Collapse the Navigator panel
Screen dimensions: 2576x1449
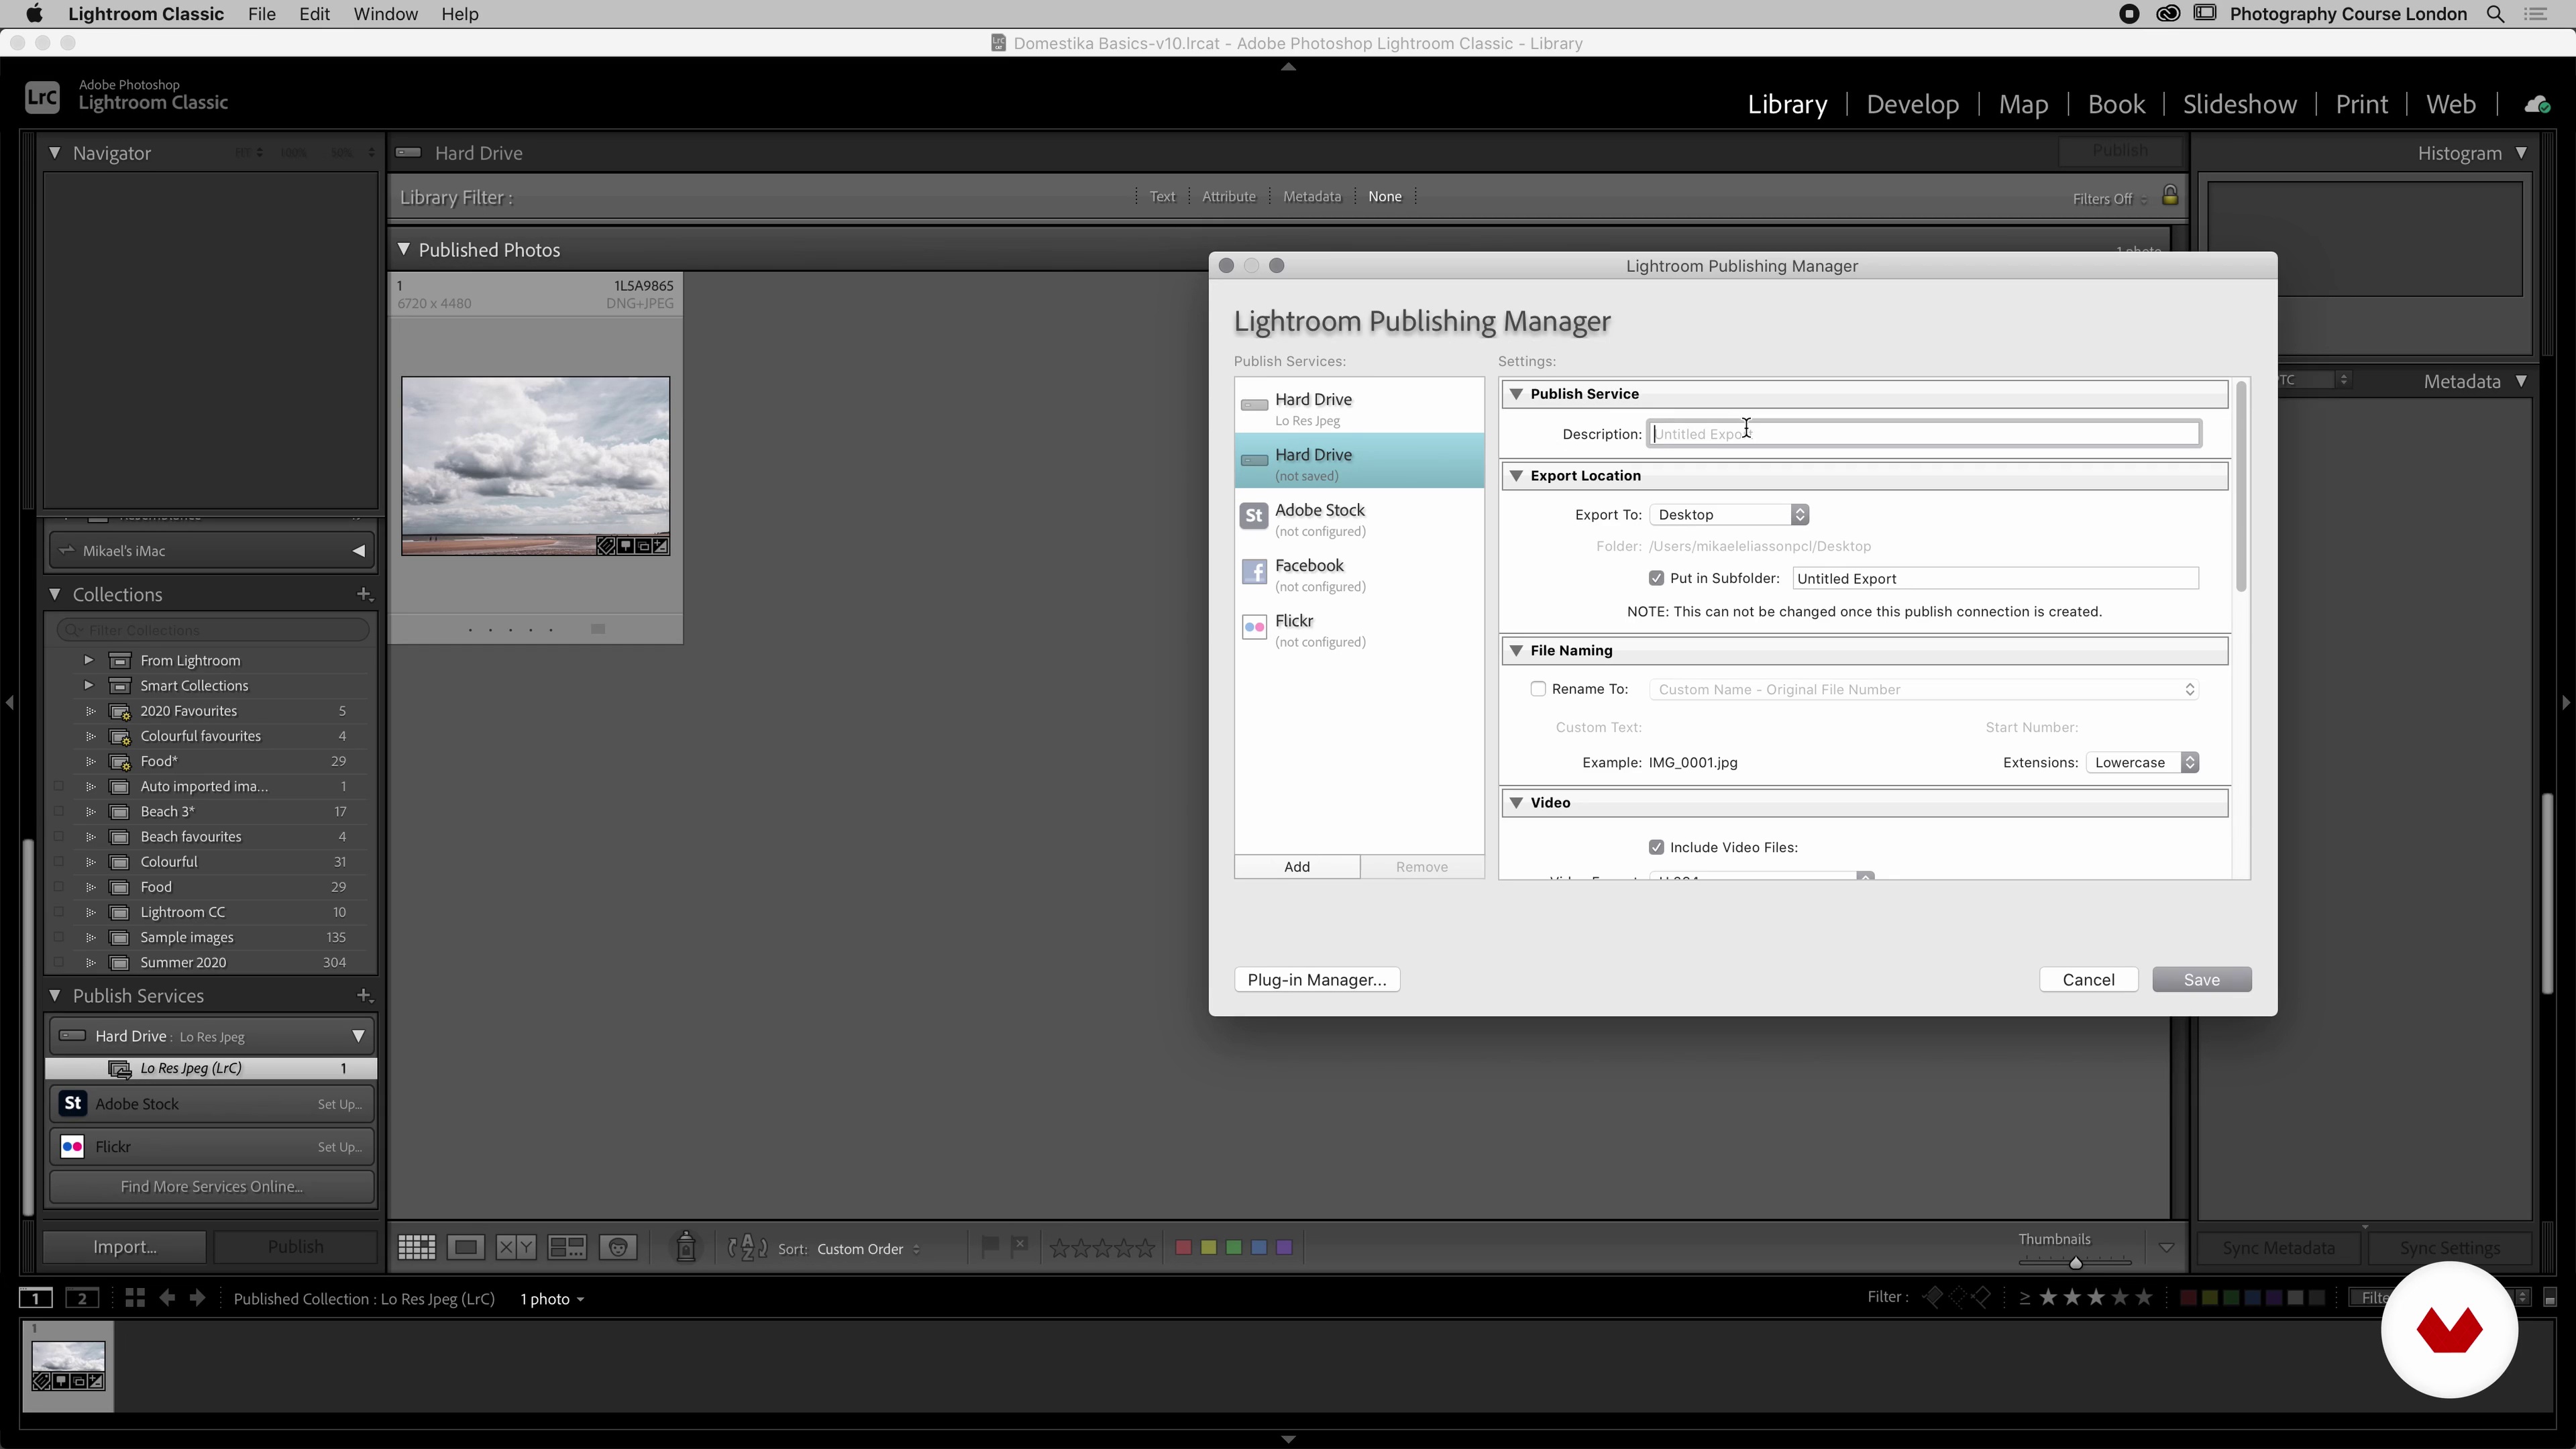55,153
